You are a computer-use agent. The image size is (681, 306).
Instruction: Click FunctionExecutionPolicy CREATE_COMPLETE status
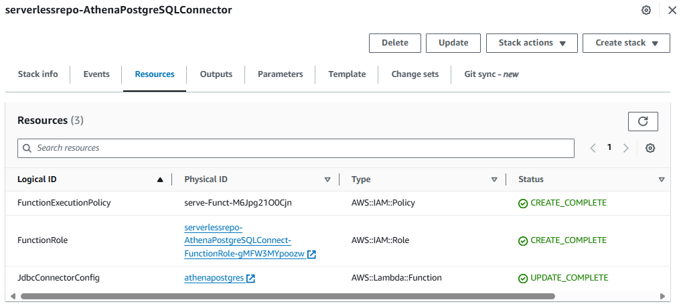pos(562,203)
